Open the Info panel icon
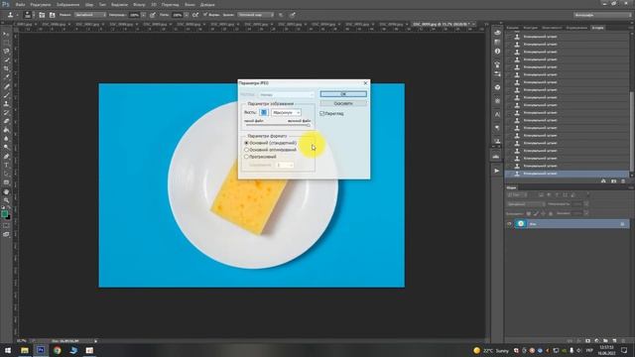Viewport: 635px width, 357px height. (497, 52)
